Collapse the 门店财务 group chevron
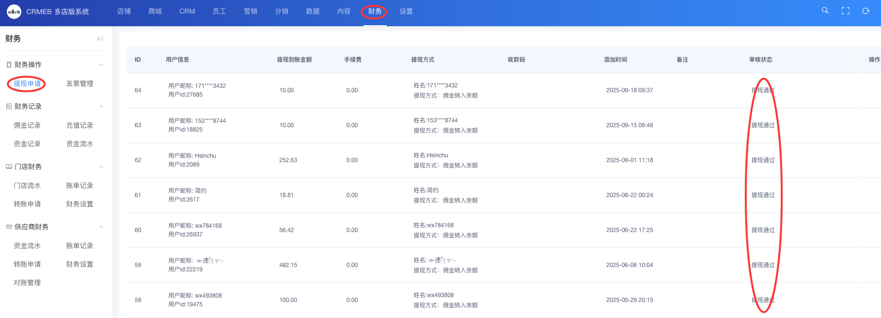881x318 pixels. coord(101,167)
